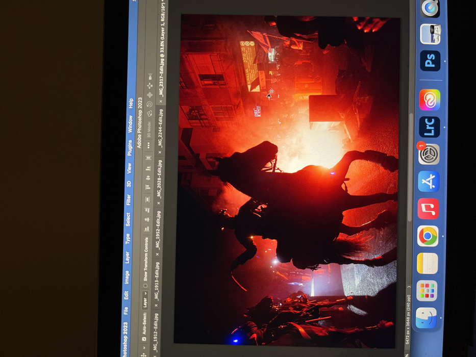Select the 3D Mode slide (four-arrow) icon

(150, 86)
